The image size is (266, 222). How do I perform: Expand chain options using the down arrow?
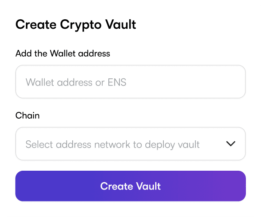231,144
